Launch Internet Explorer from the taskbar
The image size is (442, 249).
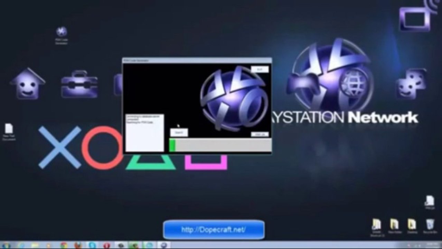pos(21,245)
